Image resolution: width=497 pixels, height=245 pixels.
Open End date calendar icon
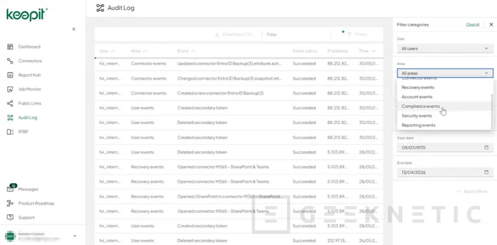click(x=486, y=172)
